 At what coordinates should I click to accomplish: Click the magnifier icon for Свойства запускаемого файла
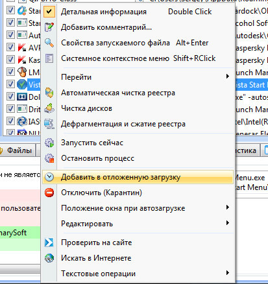pos(49,43)
